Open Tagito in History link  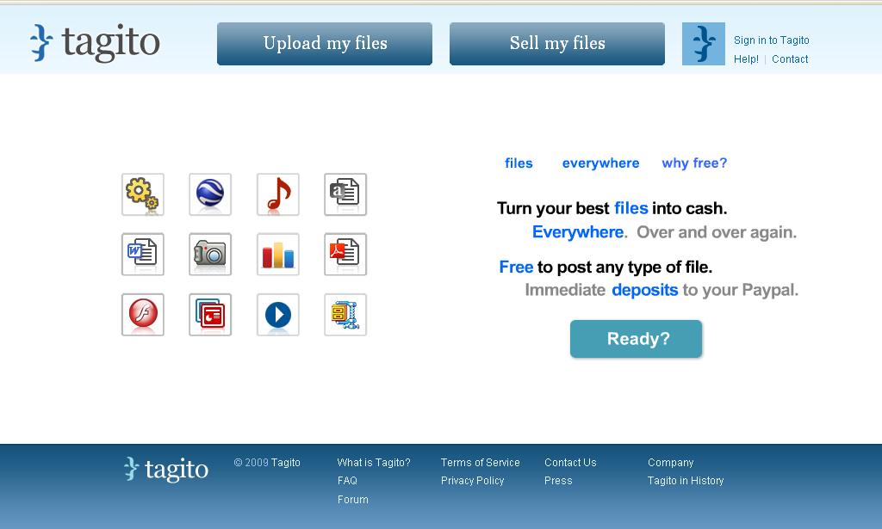click(686, 481)
